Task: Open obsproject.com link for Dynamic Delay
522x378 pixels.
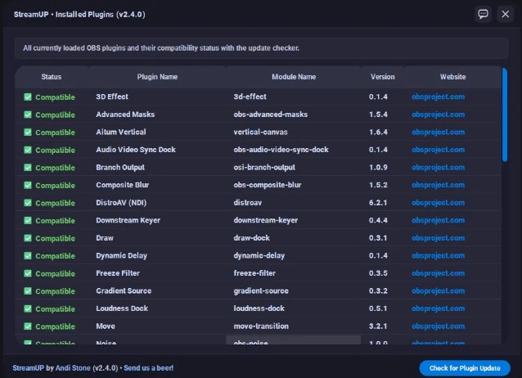Action: pos(438,256)
